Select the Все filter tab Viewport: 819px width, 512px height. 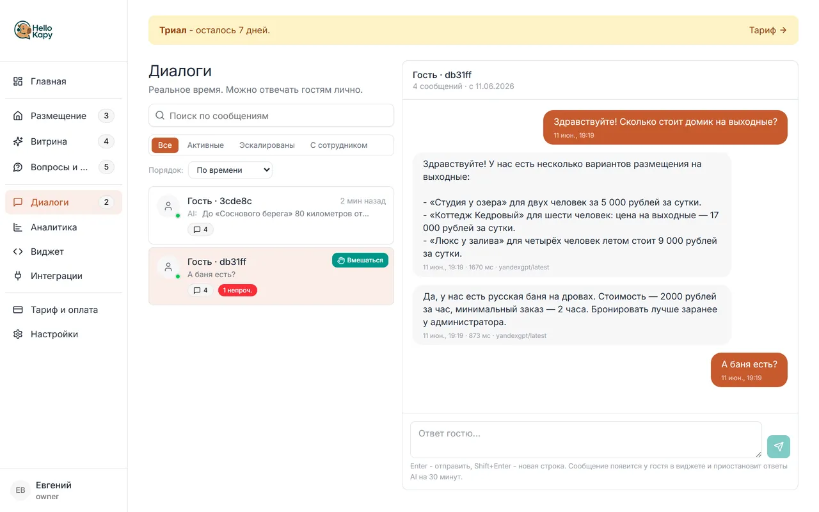click(x=165, y=145)
